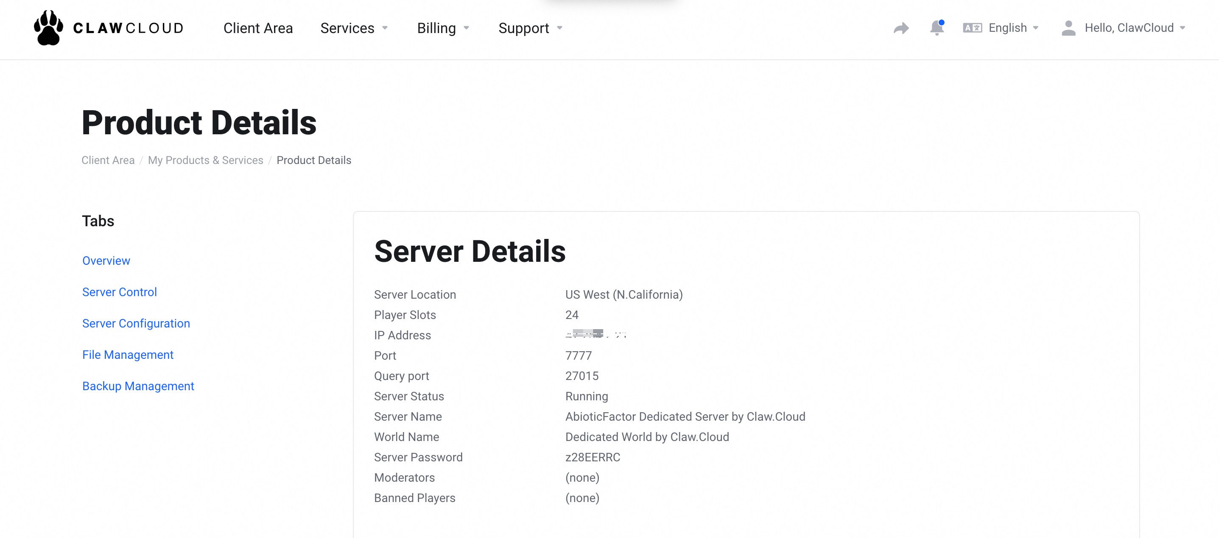The image size is (1219, 538).
Task: Go to Client Area in navbar
Action: tap(258, 28)
